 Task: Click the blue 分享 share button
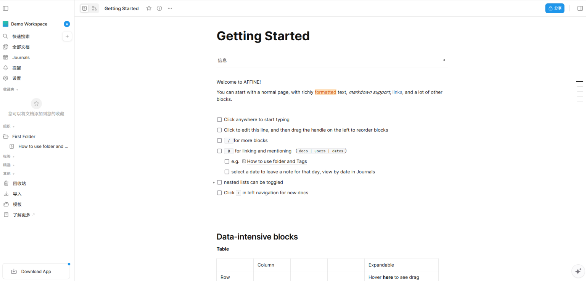554,8
